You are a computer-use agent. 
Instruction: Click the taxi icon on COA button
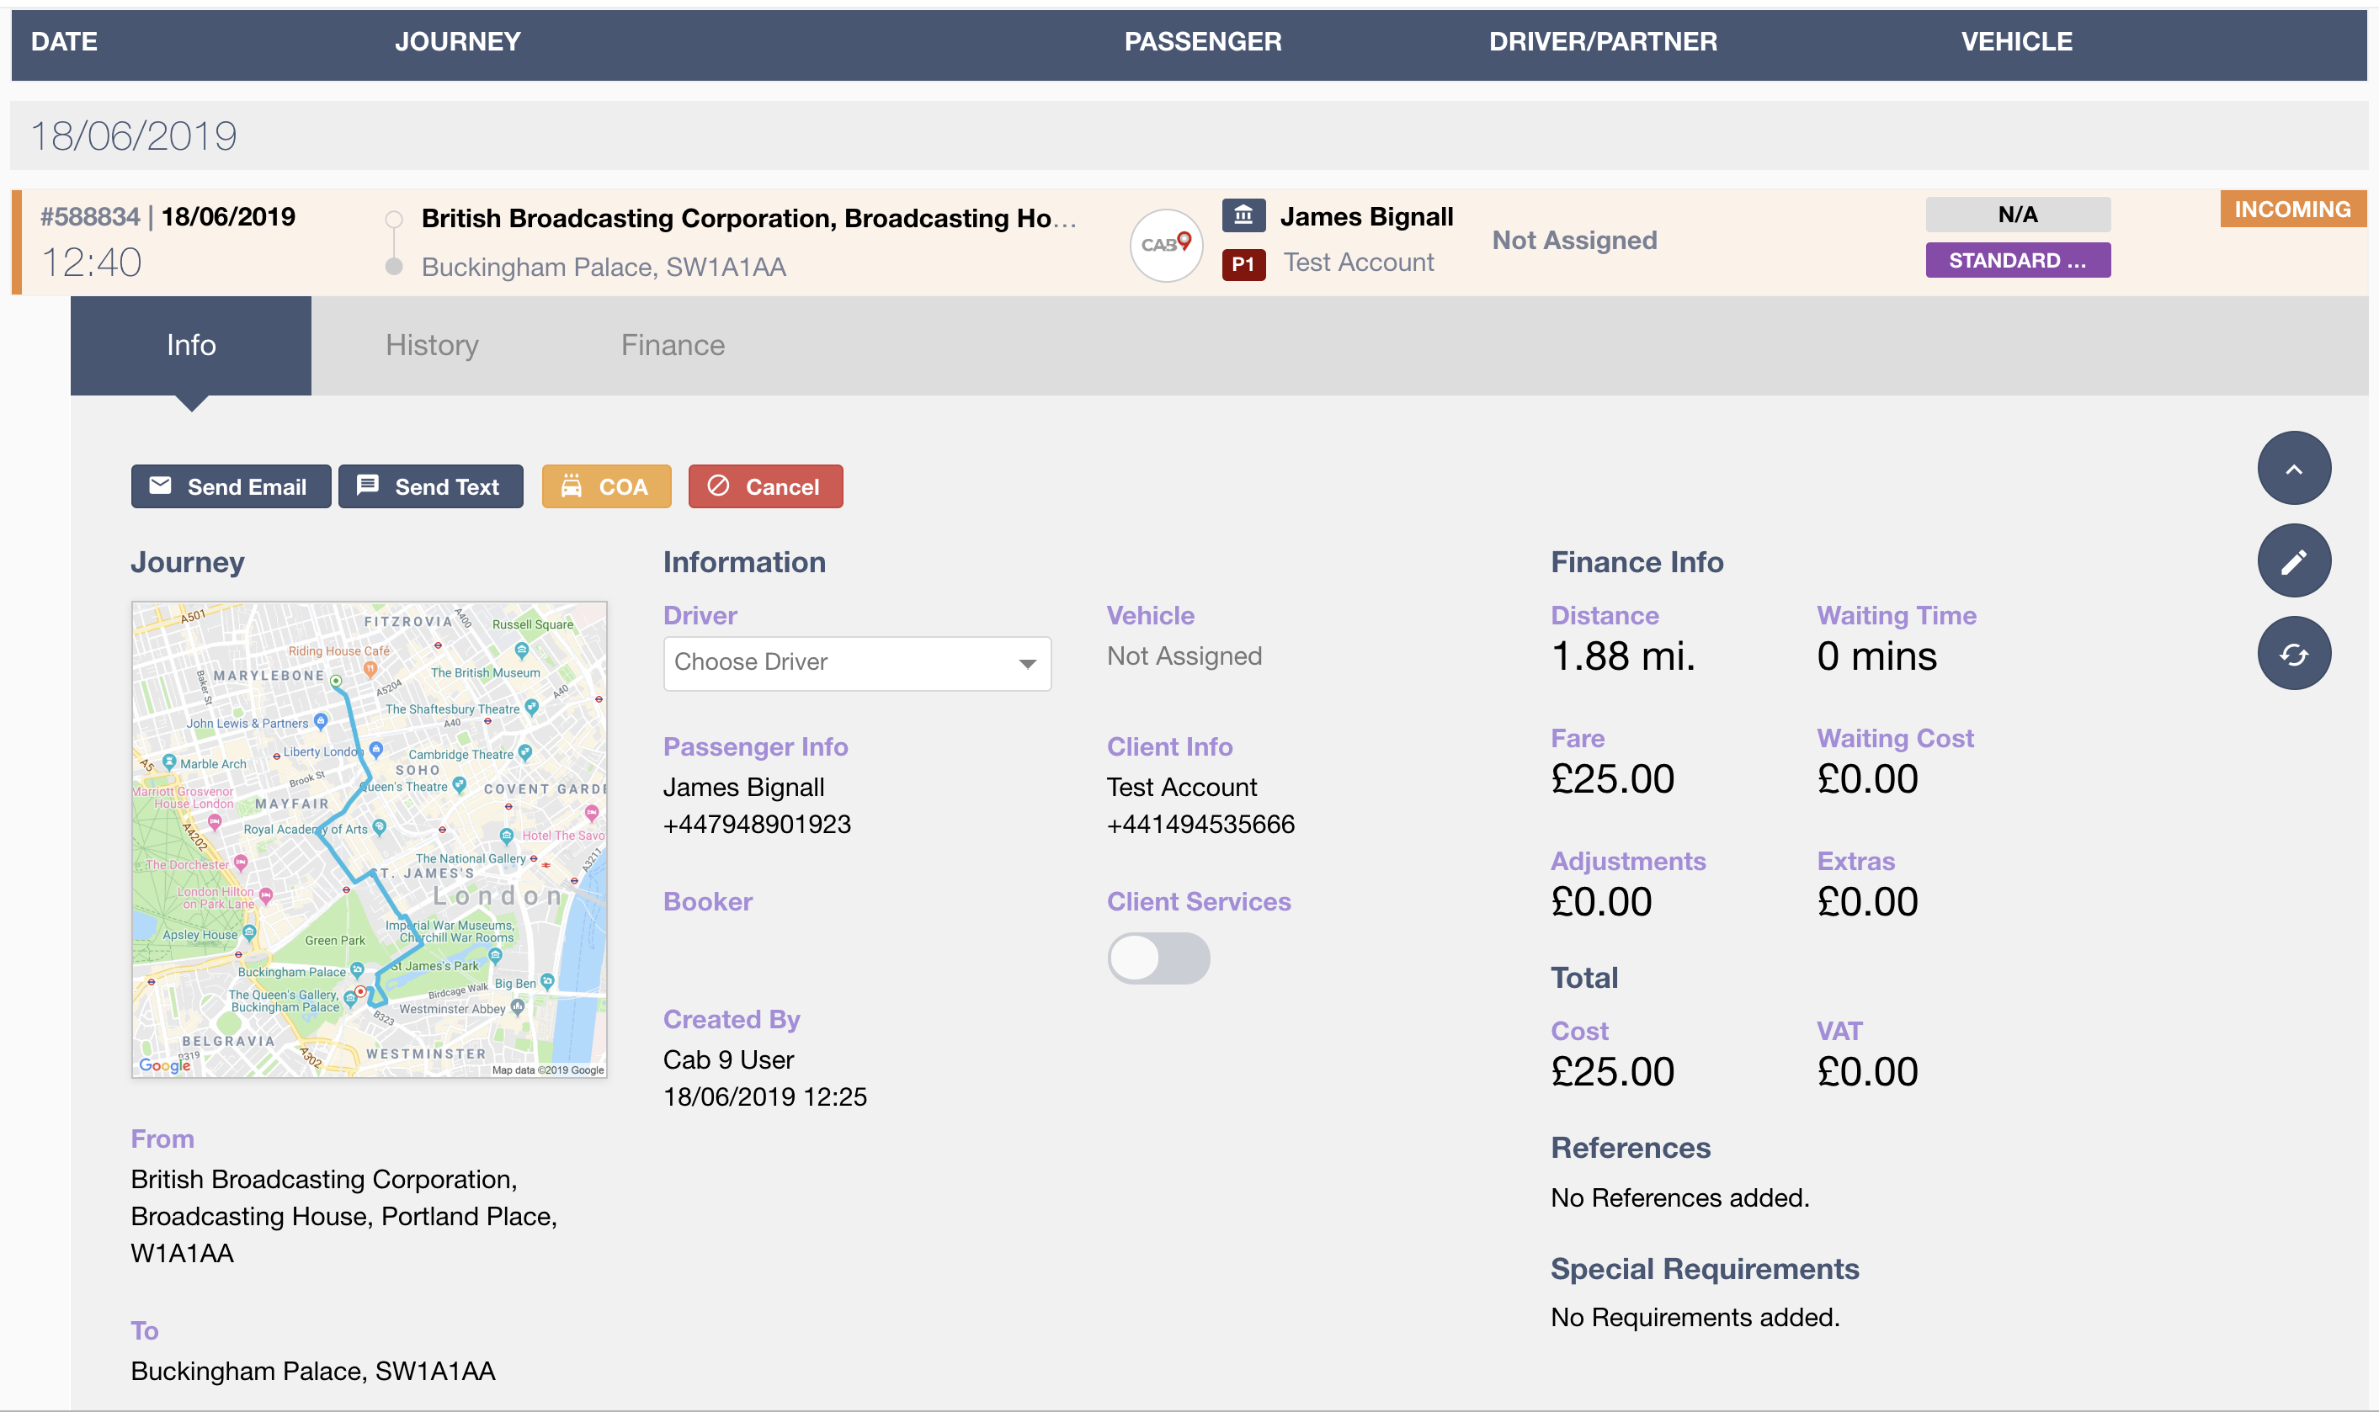click(x=571, y=486)
